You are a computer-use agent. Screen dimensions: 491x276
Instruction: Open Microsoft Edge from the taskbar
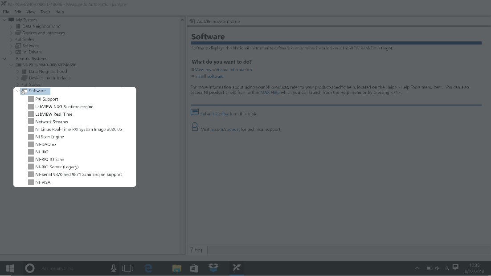(148, 268)
